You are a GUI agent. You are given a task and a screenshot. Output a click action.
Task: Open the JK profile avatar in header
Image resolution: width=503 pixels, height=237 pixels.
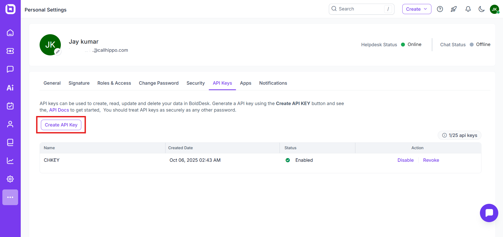click(494, 9)
